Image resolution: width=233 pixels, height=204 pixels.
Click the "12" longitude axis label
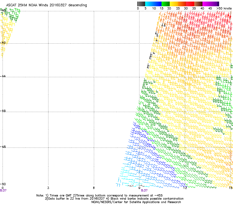185,188
